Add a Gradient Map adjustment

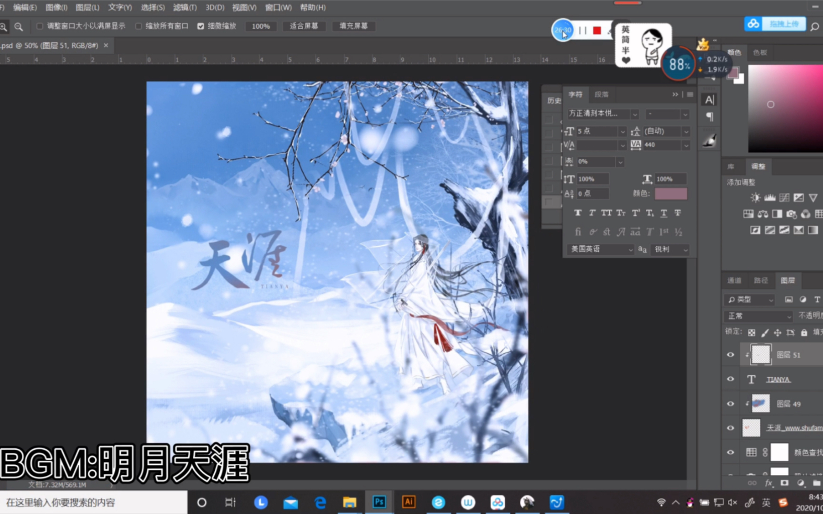tap(813, 230)
